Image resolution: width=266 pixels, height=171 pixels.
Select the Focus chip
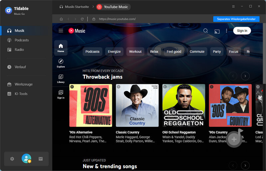[234, 52]
